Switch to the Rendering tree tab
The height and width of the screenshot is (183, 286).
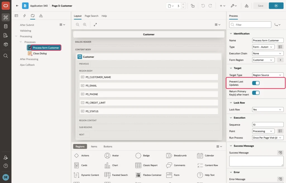click(x=16, y=16)
